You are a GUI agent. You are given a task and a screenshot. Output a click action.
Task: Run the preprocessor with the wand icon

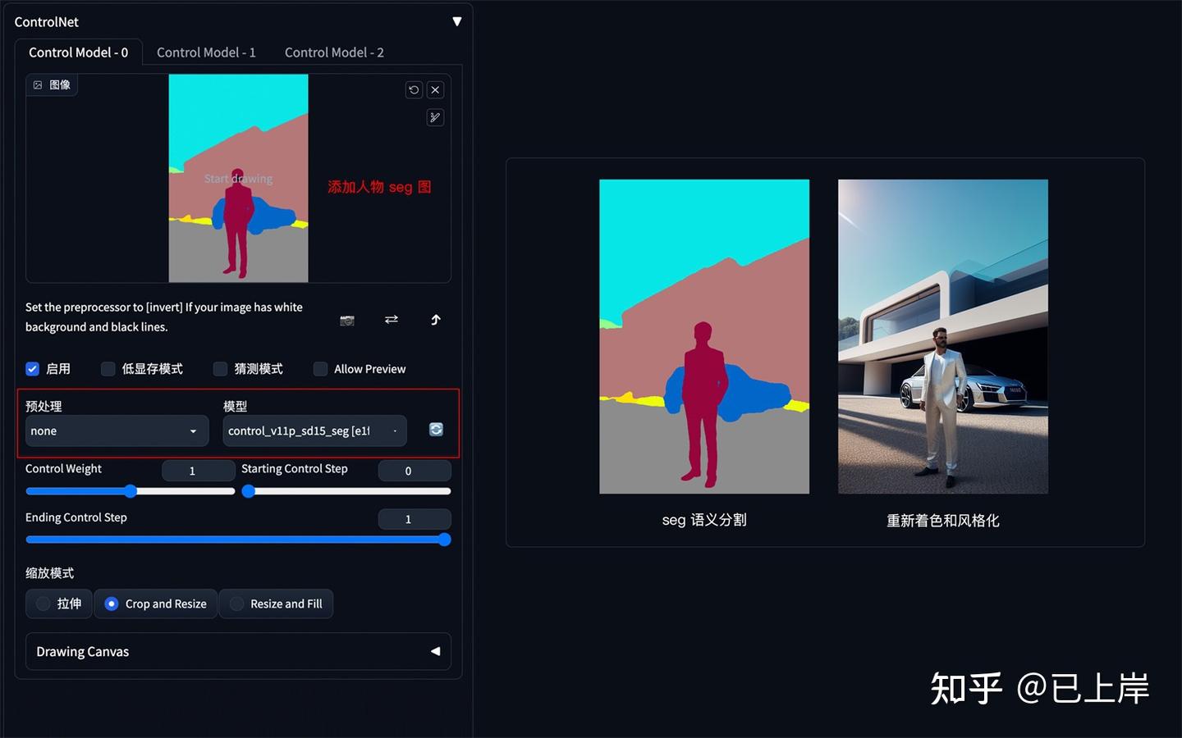(434, 117)
